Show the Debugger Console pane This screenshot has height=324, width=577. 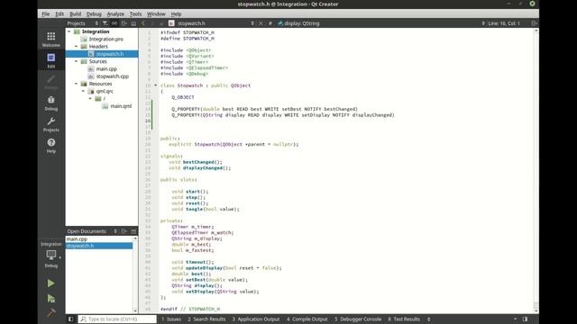358,319
